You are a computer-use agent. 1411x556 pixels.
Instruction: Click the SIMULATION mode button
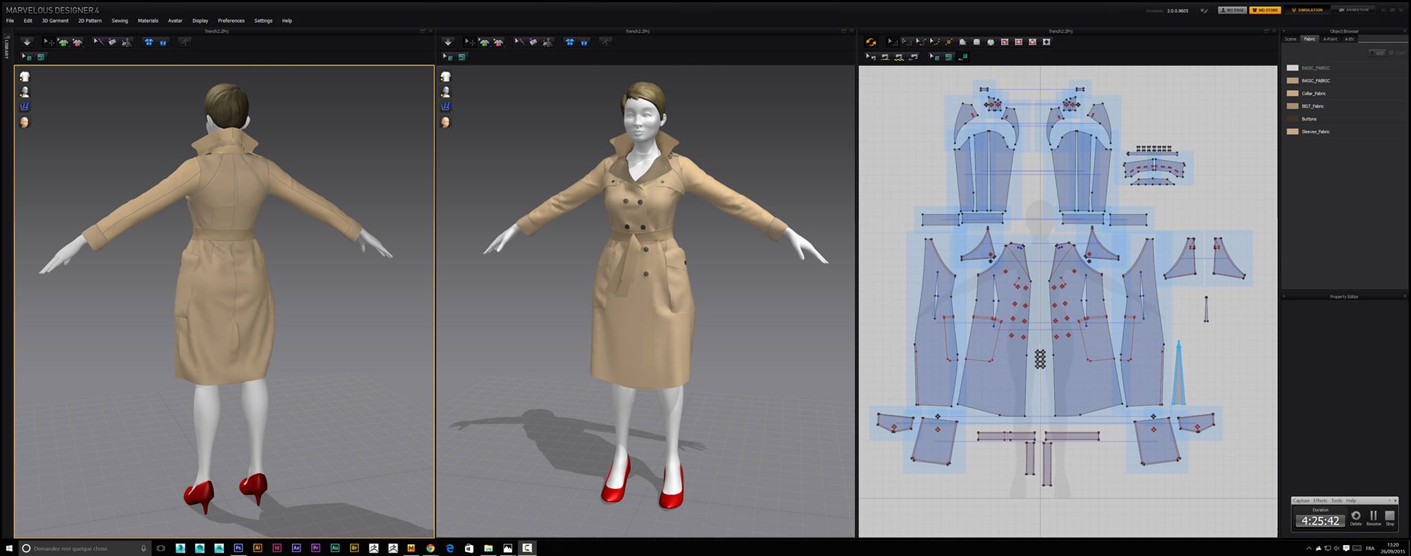(x=1307, y=10)
